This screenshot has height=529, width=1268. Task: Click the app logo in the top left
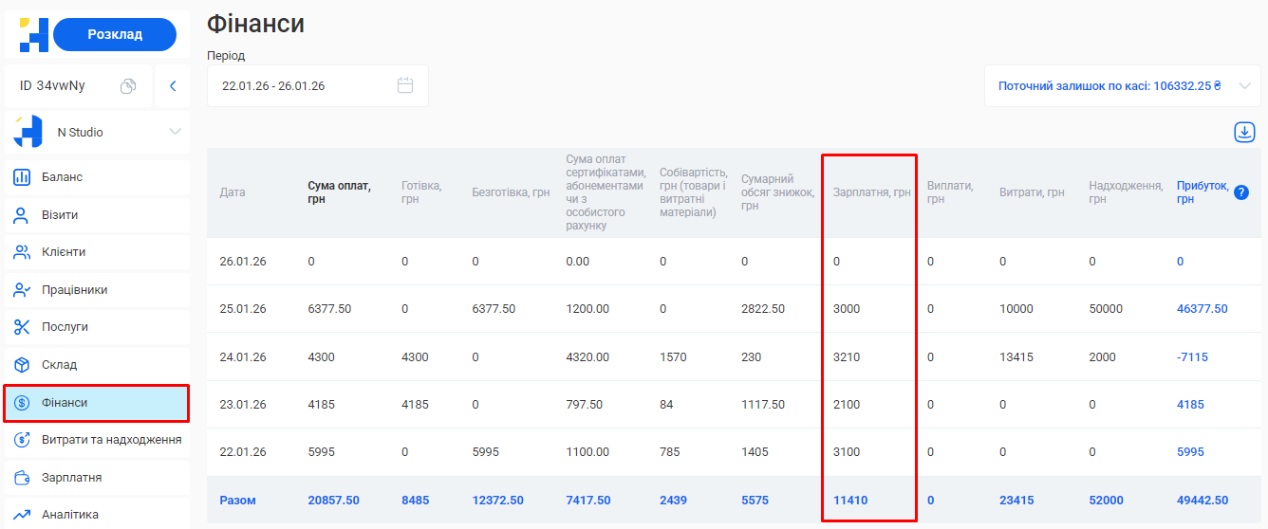click(x=33, y=34)
